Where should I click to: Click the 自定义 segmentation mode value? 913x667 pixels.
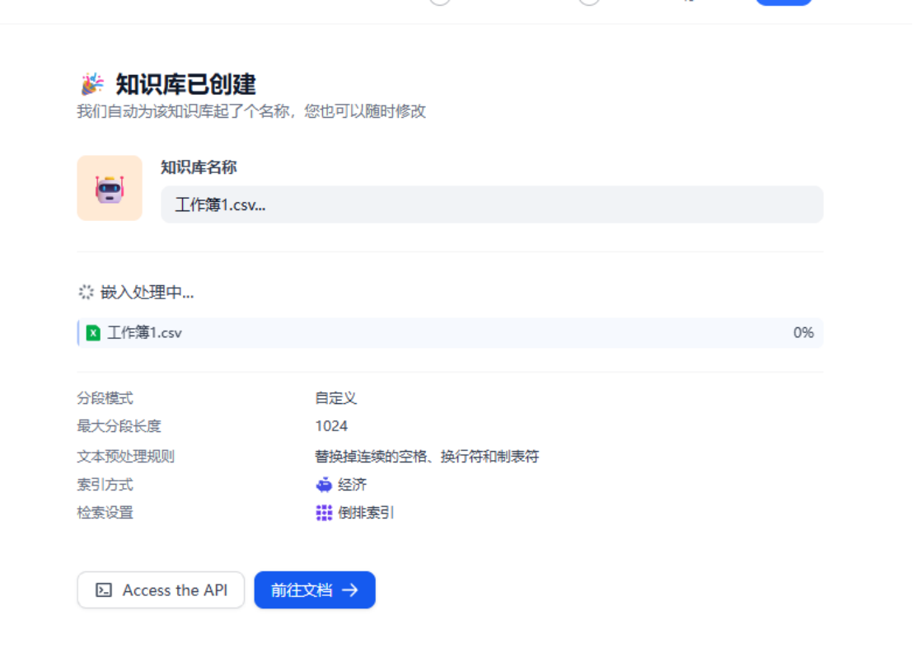coord(335,398)
